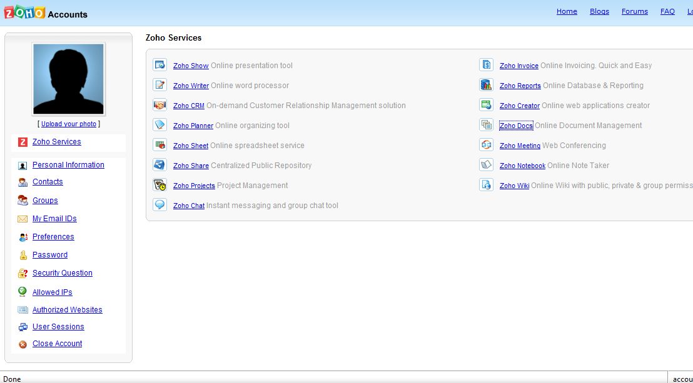Click the Zoho Creator icon

(486, 105)
